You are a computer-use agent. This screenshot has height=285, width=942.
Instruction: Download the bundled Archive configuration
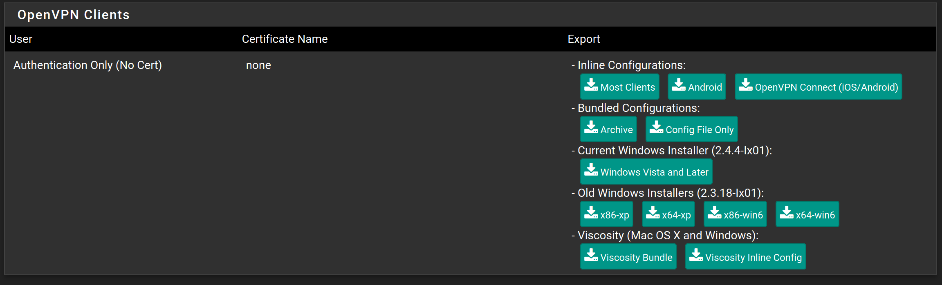click(608, 129)
